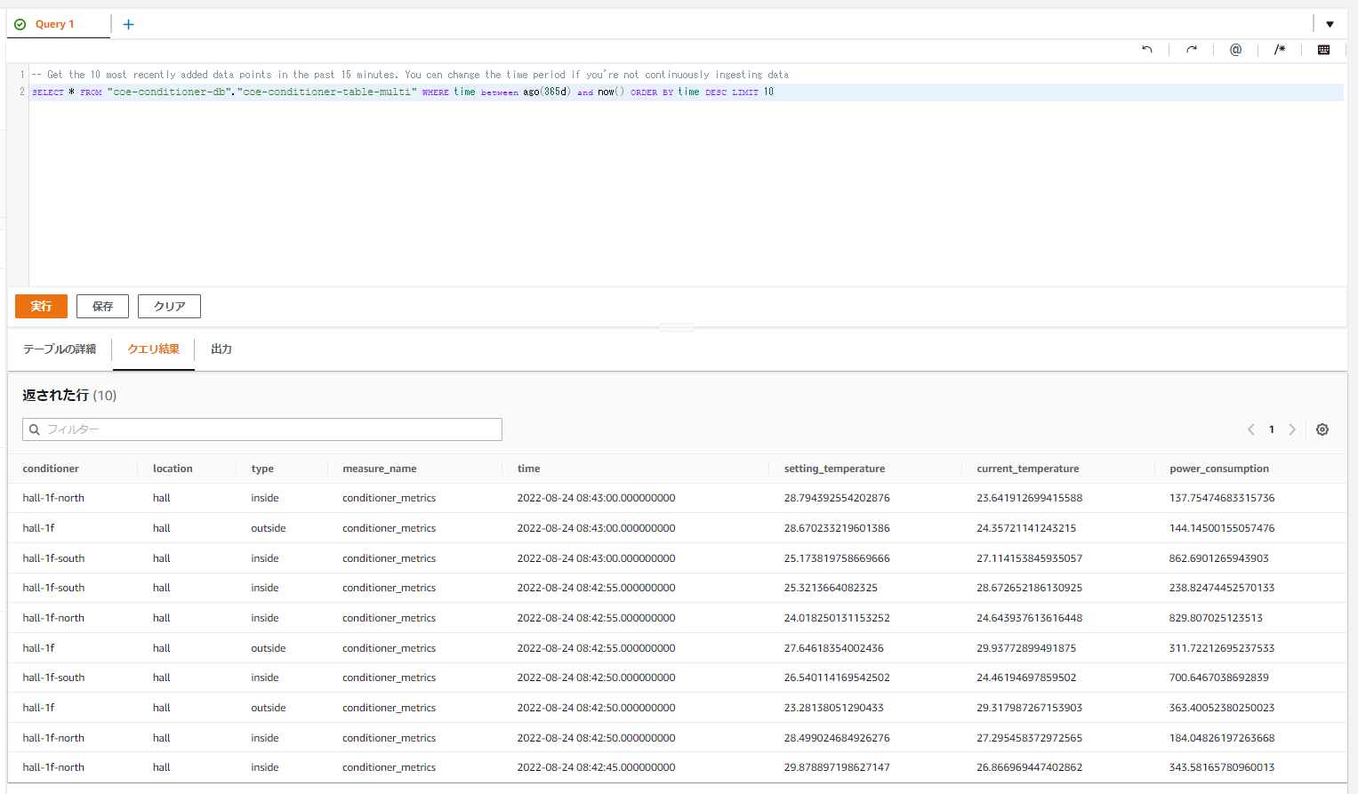Open the 出力 tab
Image resolution: width=1358 pixels, height=794 pixels.
[221, 349]
